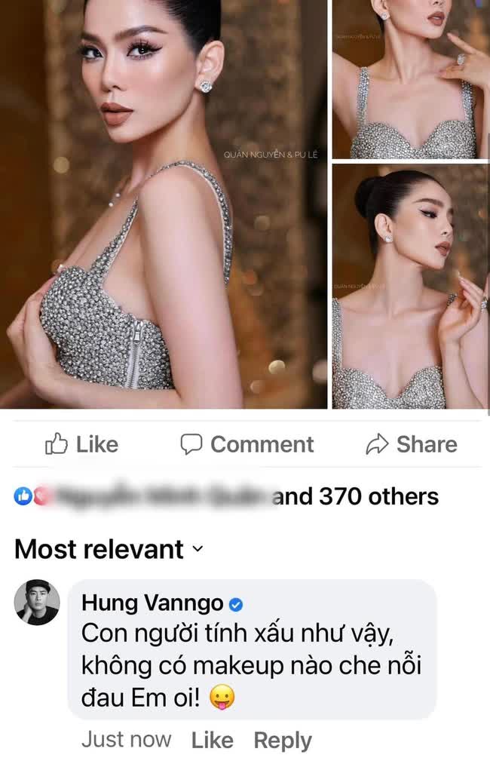
Task: Open the blue like reaction icon
Action: 23,496
